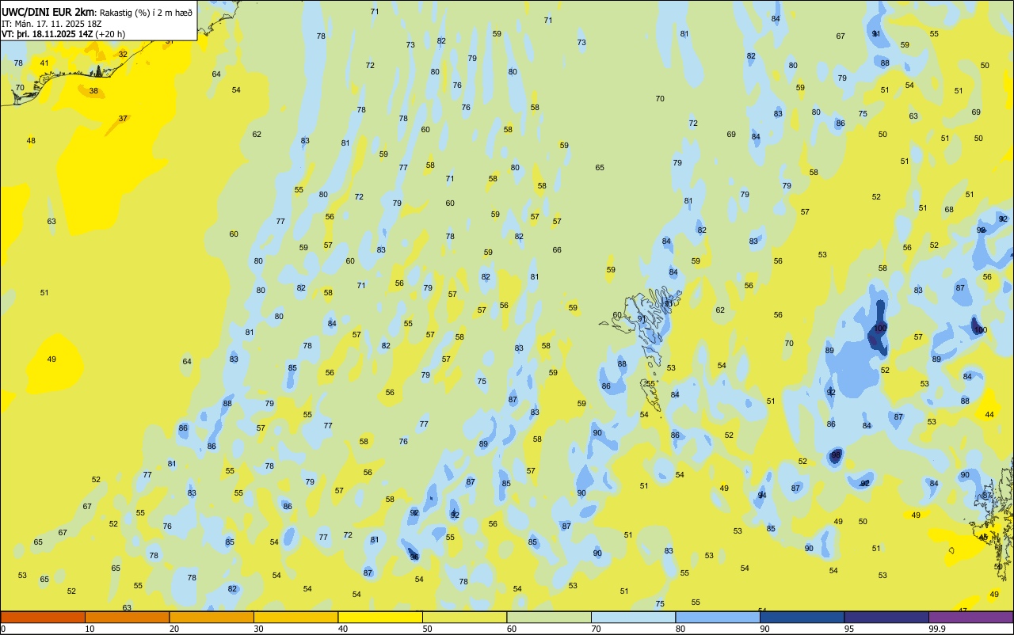Screen dimensions: 1014x635
Task: Click the humidity value 32 on the map
Action: click(x=123, y=54)
